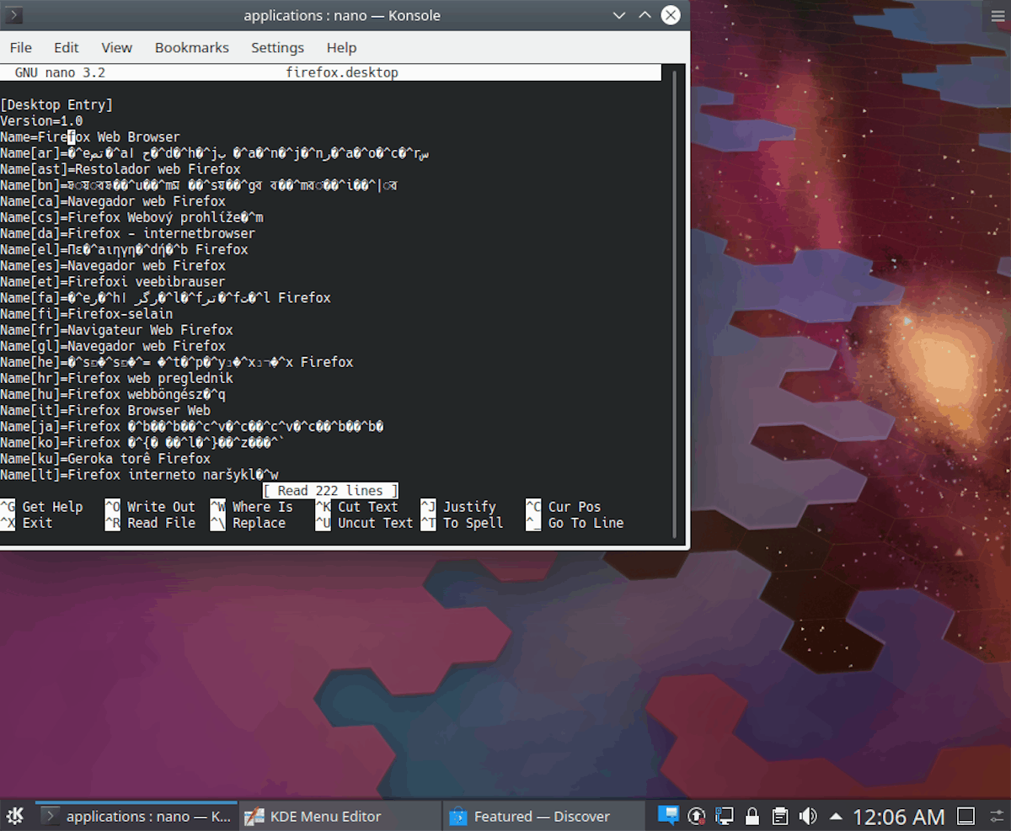Open the Settings menu in Konsole
1011x831 pixels.
tap(277, 47)
